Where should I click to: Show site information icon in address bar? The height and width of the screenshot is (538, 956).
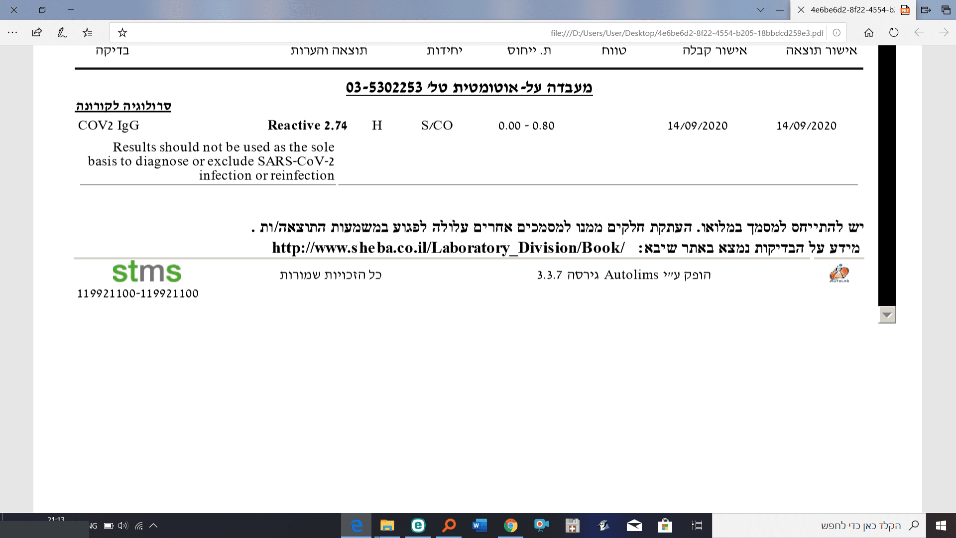[x=836, y=33]
